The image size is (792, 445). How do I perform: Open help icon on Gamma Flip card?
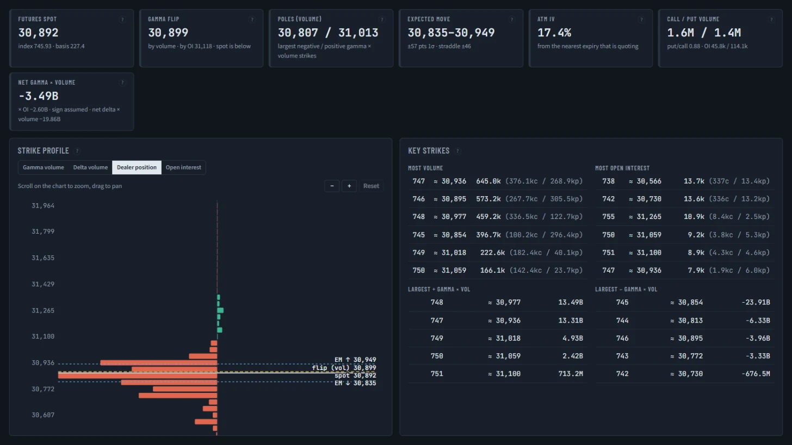(x=252, y=20)
